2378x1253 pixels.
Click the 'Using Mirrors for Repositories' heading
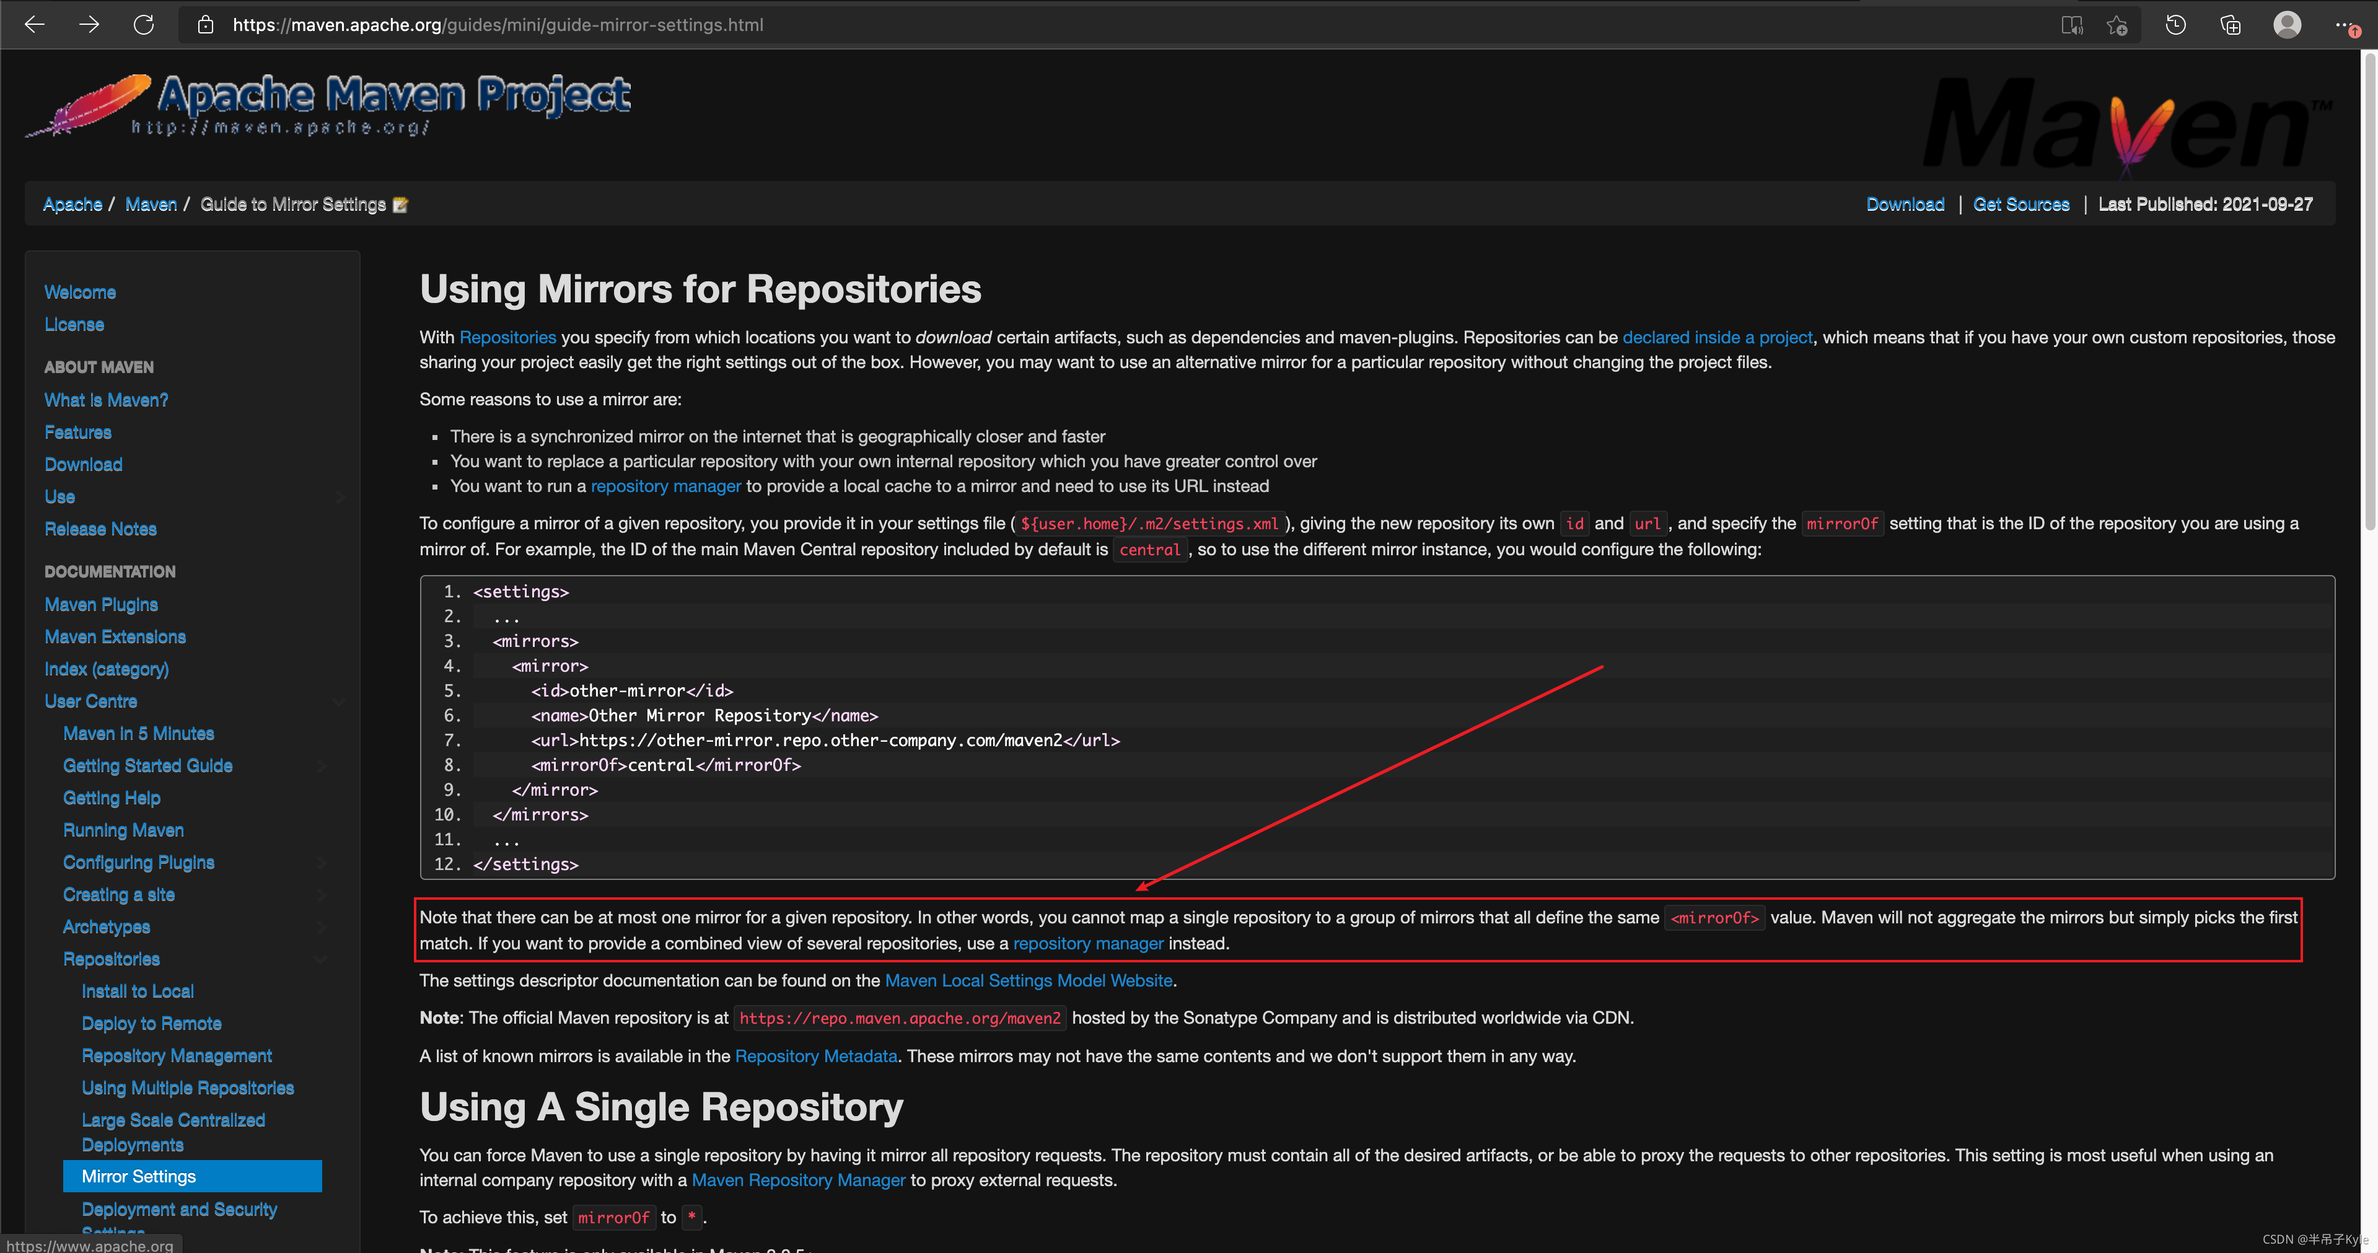pyautogui.click(x=701, y=290)
